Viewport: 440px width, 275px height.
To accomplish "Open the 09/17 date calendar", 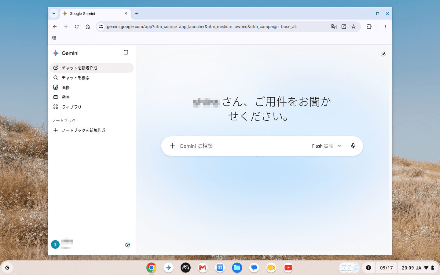I will tap(386, 268).
